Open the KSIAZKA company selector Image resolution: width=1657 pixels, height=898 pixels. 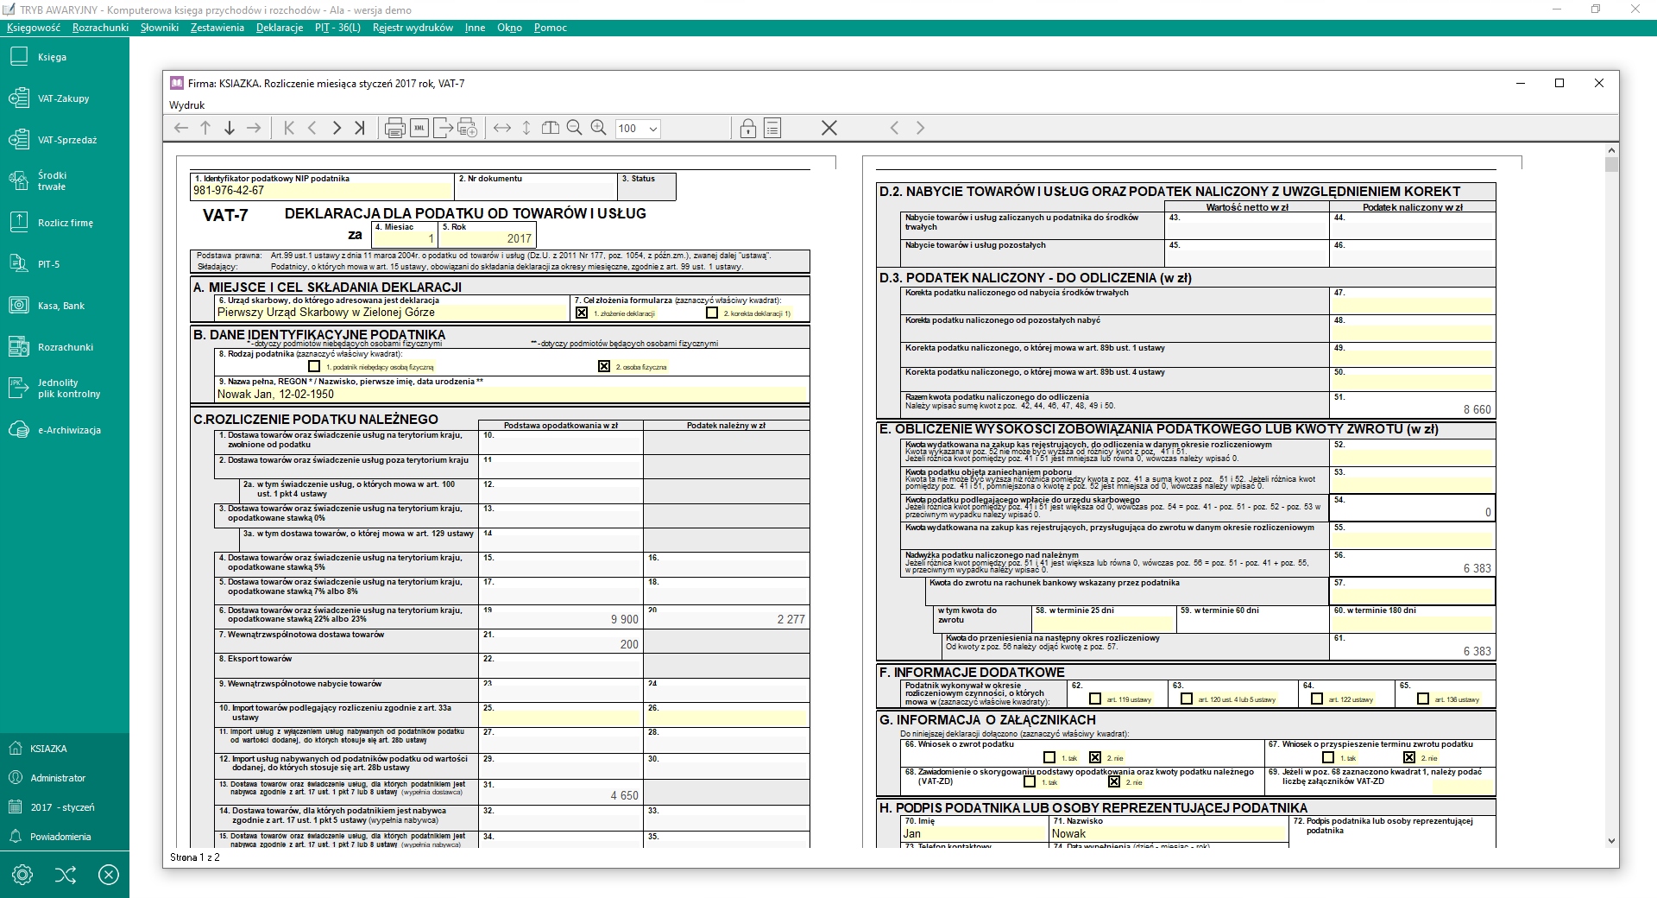pos(48,749)
